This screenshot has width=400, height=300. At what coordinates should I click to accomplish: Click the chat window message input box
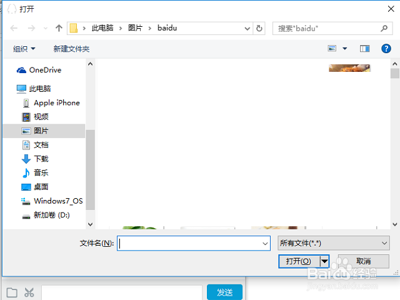click(x=122, y=293)
